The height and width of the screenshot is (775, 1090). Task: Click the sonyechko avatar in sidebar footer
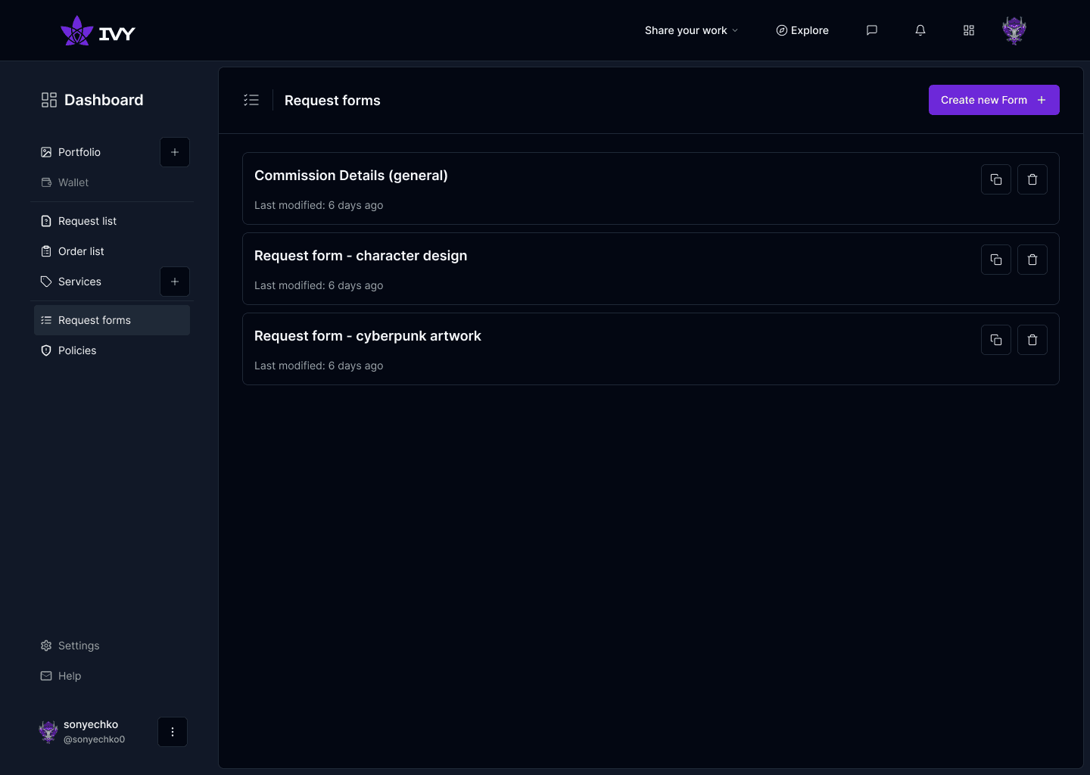pos(48,732)
